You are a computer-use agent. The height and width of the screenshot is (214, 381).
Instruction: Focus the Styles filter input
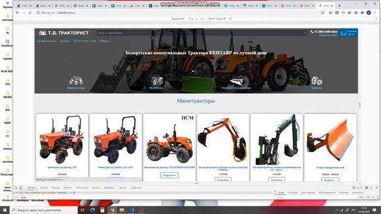pos(316,197)
